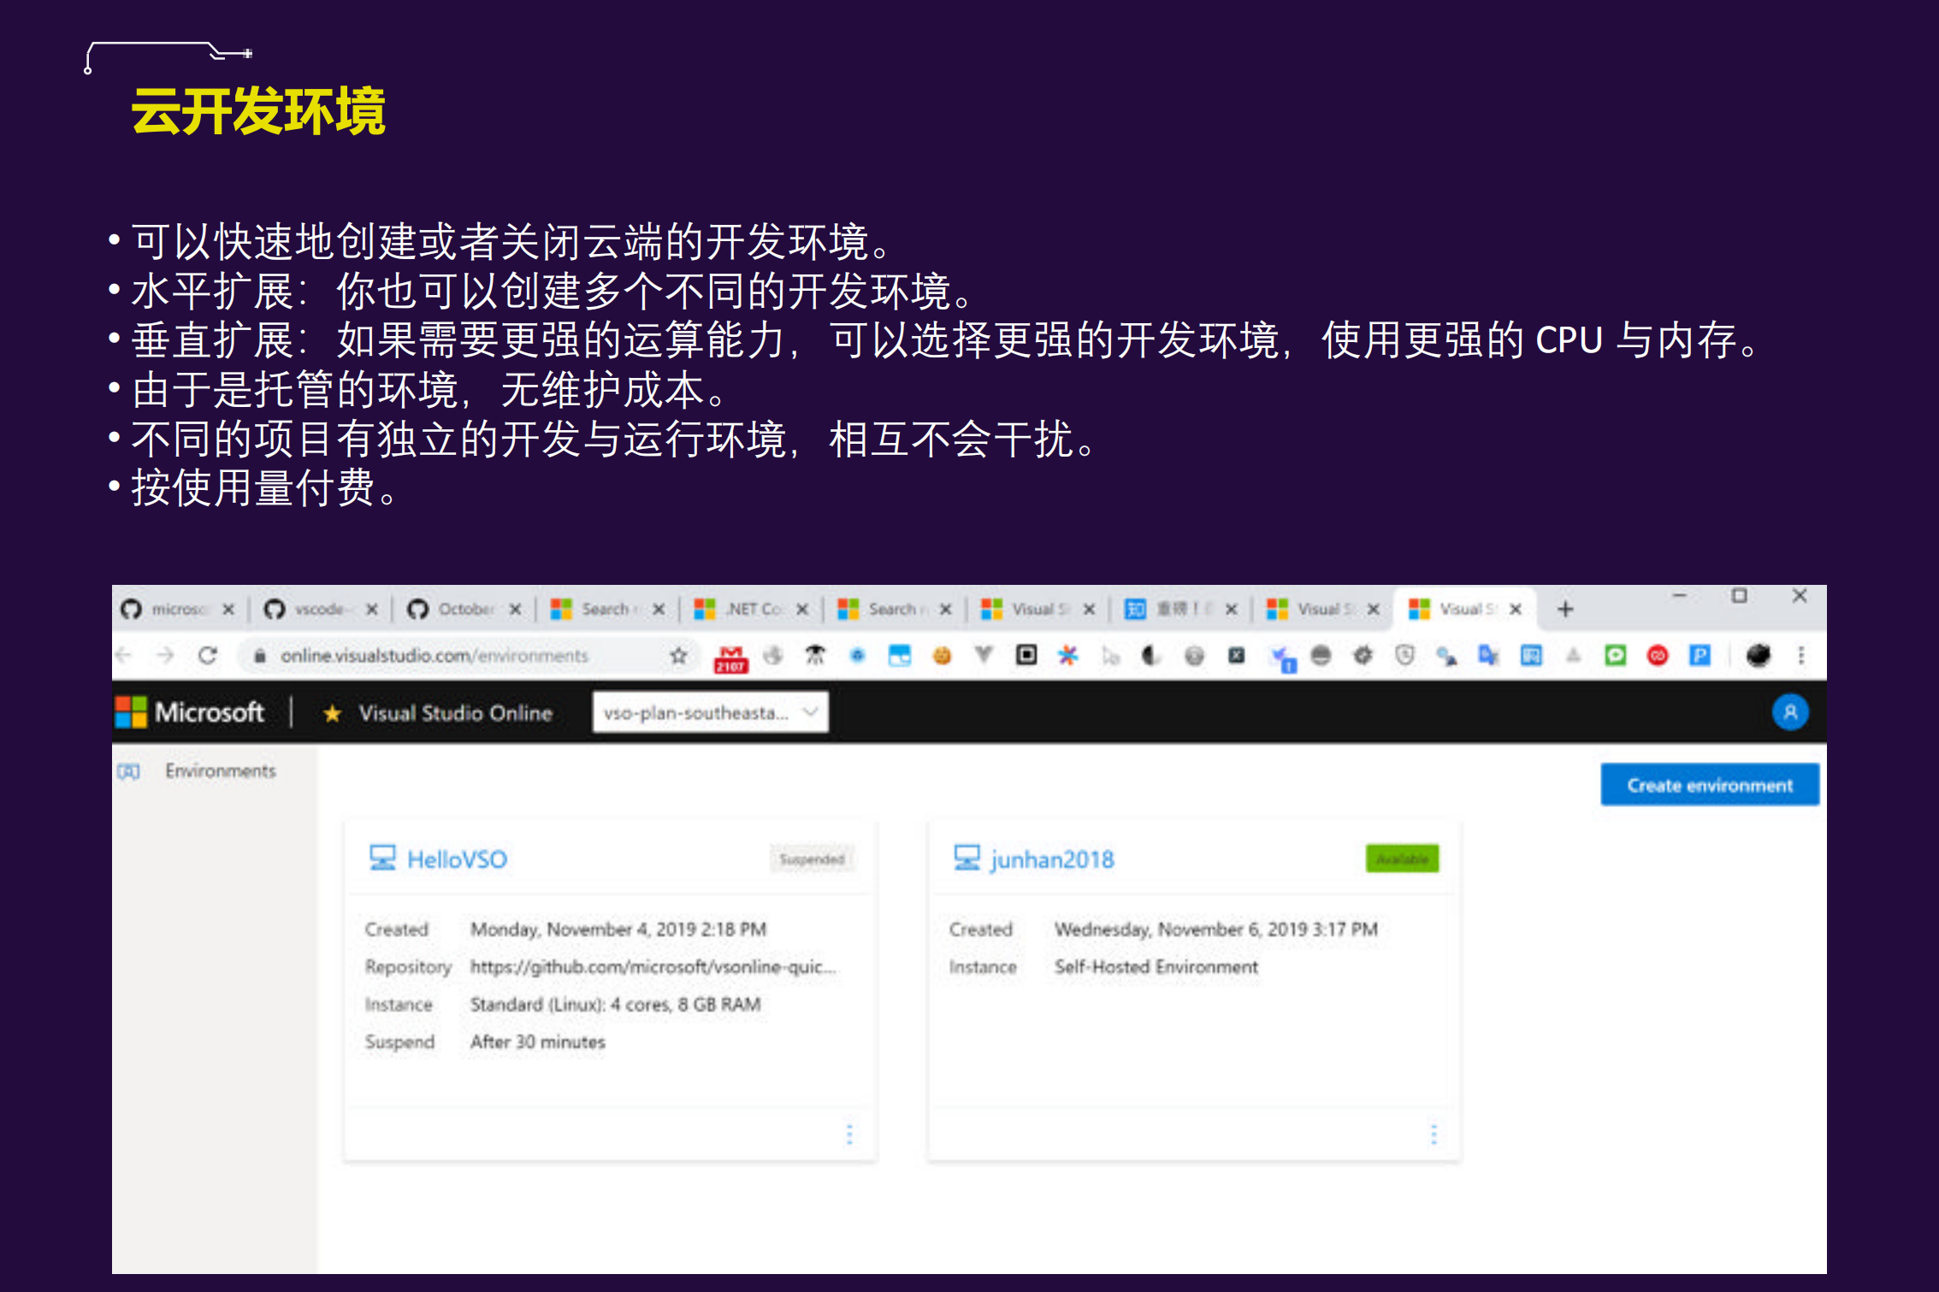Click the Create environment button
Image resolution: width=1939 pixels, height=1292 pixels.
click(x=1709, y=784)
